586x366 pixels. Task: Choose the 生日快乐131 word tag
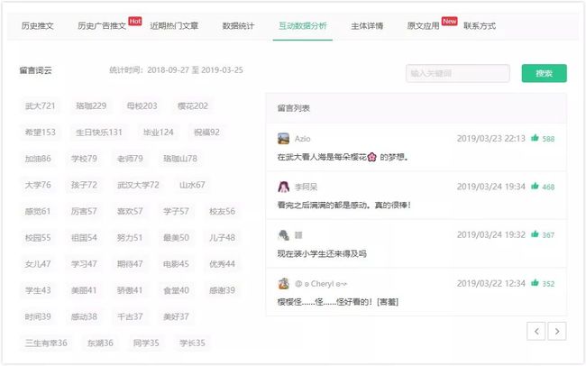click(x=99, y=132)
